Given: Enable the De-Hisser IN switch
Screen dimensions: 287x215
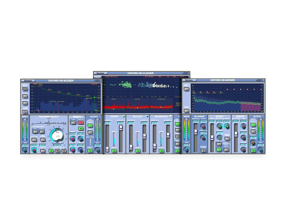Looking at the screenshot, I should pos(203,150).
